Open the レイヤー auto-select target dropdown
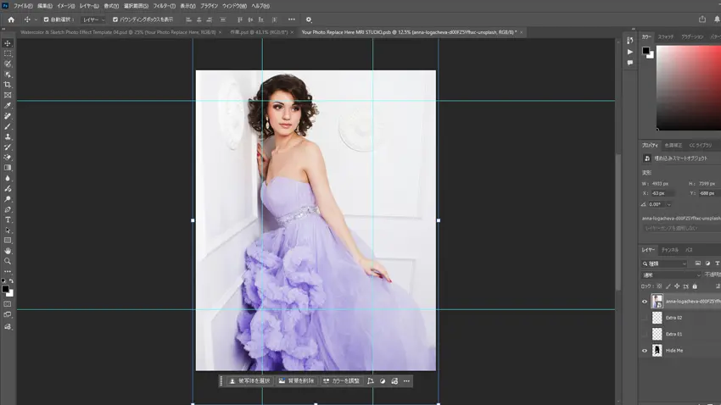The image size is (721, 405). tap(92, 19)
